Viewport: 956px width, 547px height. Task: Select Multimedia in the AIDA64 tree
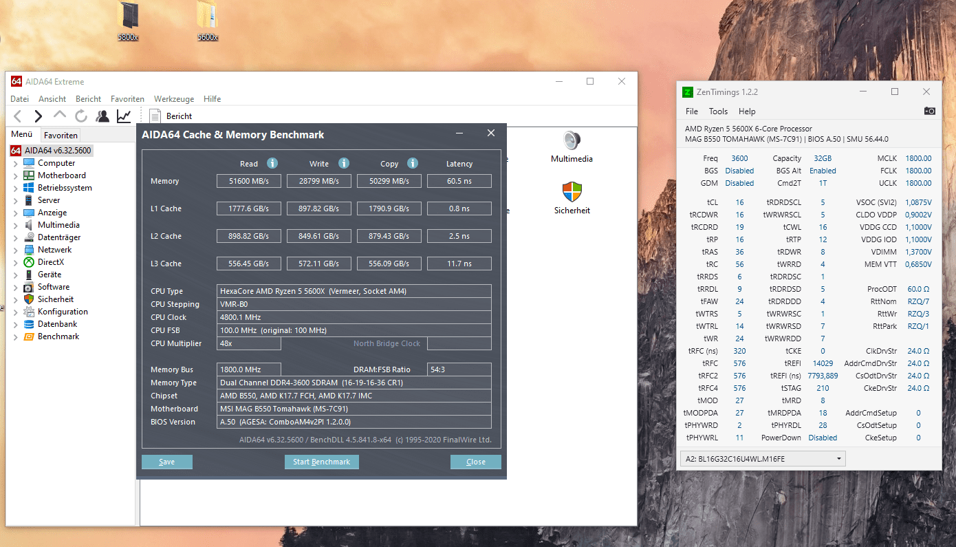58,225
